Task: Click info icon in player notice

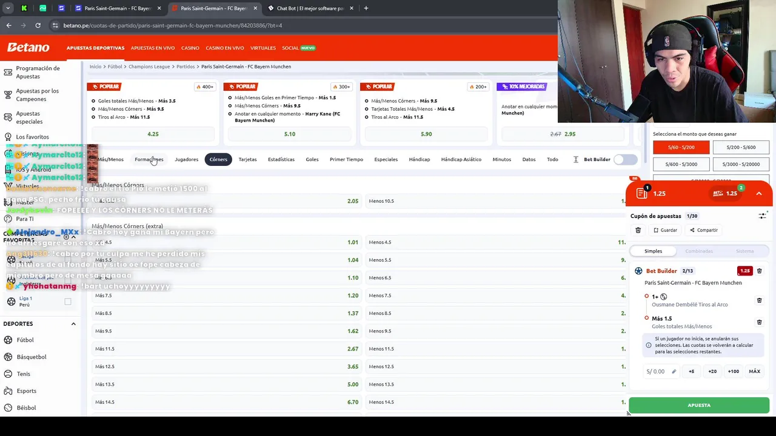Action: [649, 345]
